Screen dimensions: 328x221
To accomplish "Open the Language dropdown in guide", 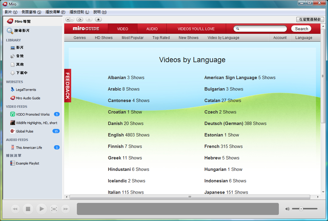I will pyautogui.click(x=304, y=38).
